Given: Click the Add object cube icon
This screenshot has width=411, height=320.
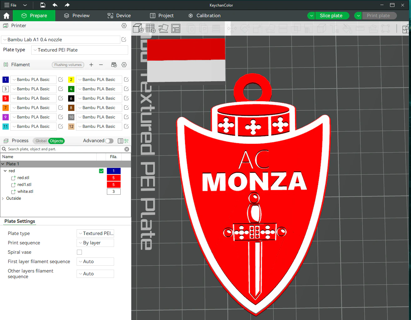Looking at the screenshot, I should pyautogui.click(x=138, y=28).
